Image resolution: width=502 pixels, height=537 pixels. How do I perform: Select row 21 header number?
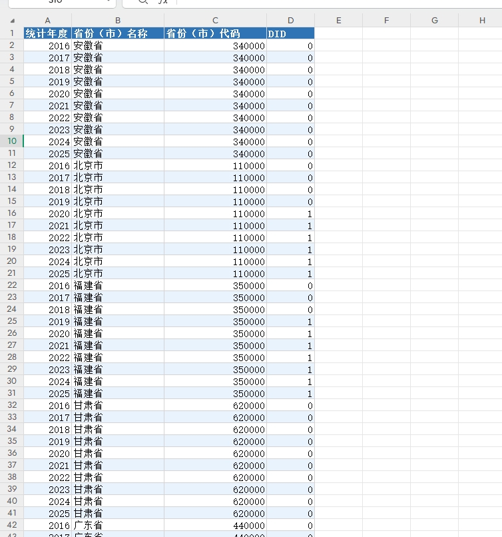click(x=11, y=273)
